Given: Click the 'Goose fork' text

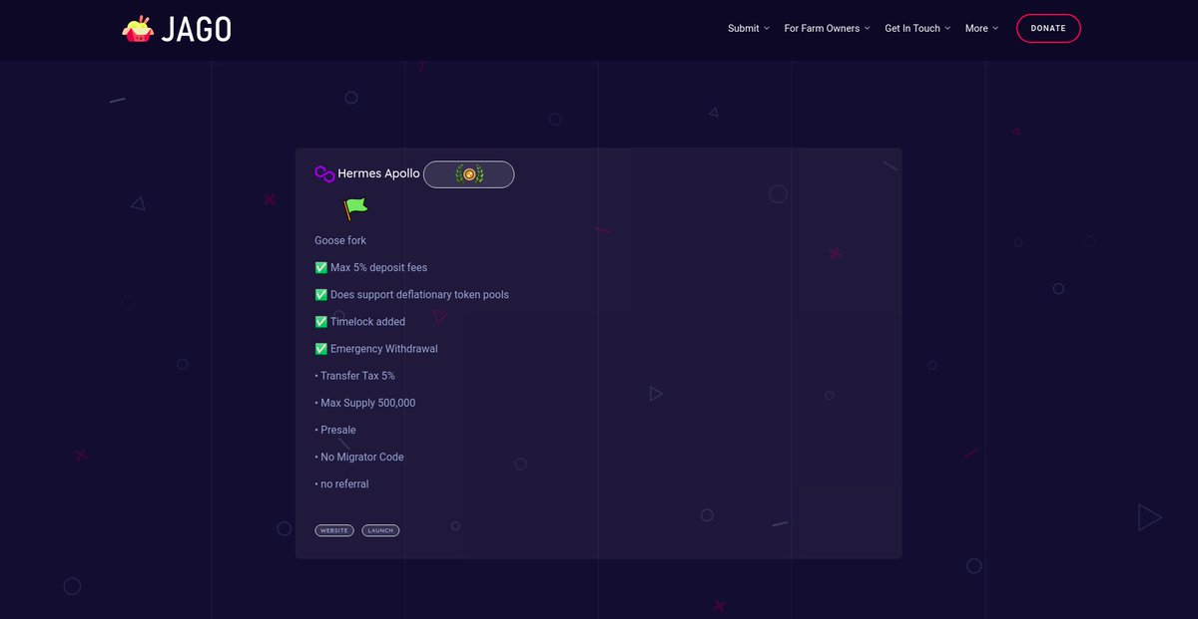Looking at the screenshot, I should [x=340, y=240].
